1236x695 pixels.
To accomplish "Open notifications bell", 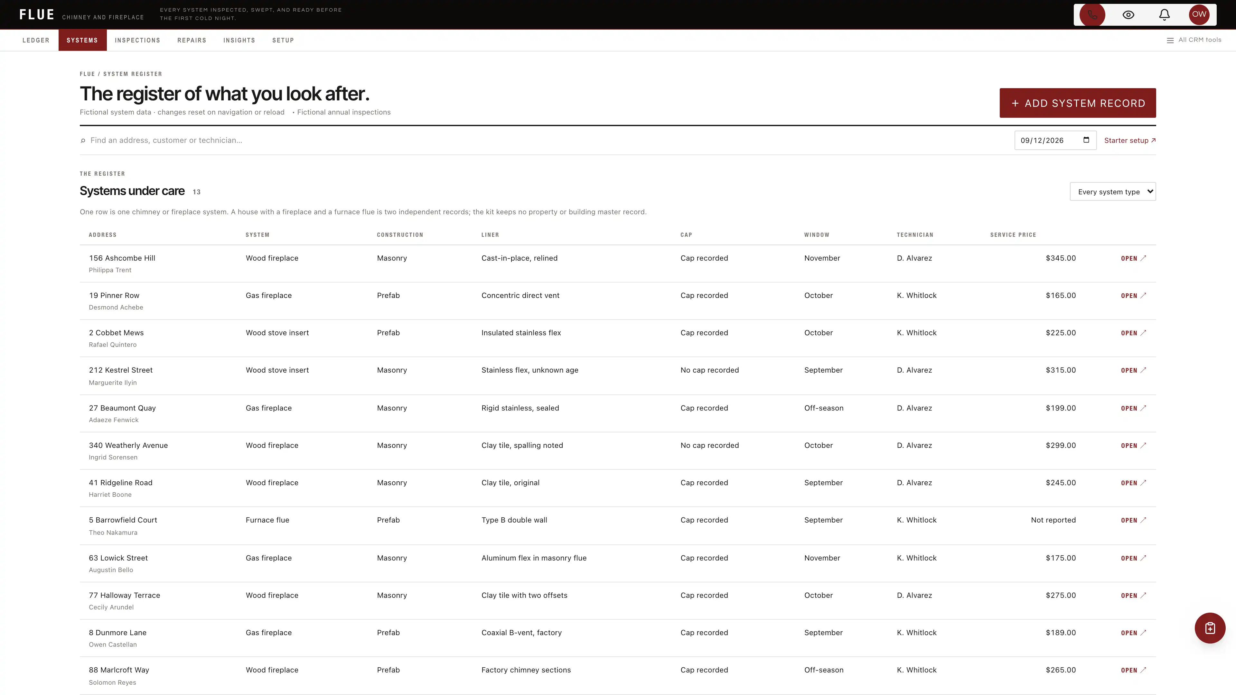I will tap(1165, 14).
